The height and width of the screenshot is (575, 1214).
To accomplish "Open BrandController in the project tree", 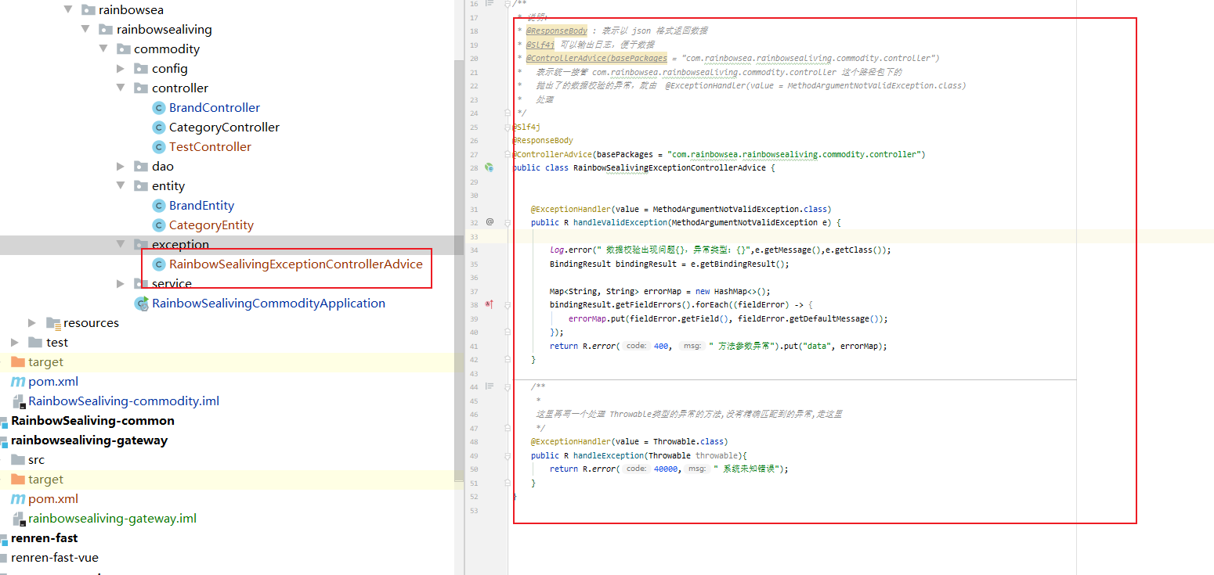I will (x=215, y=108).
